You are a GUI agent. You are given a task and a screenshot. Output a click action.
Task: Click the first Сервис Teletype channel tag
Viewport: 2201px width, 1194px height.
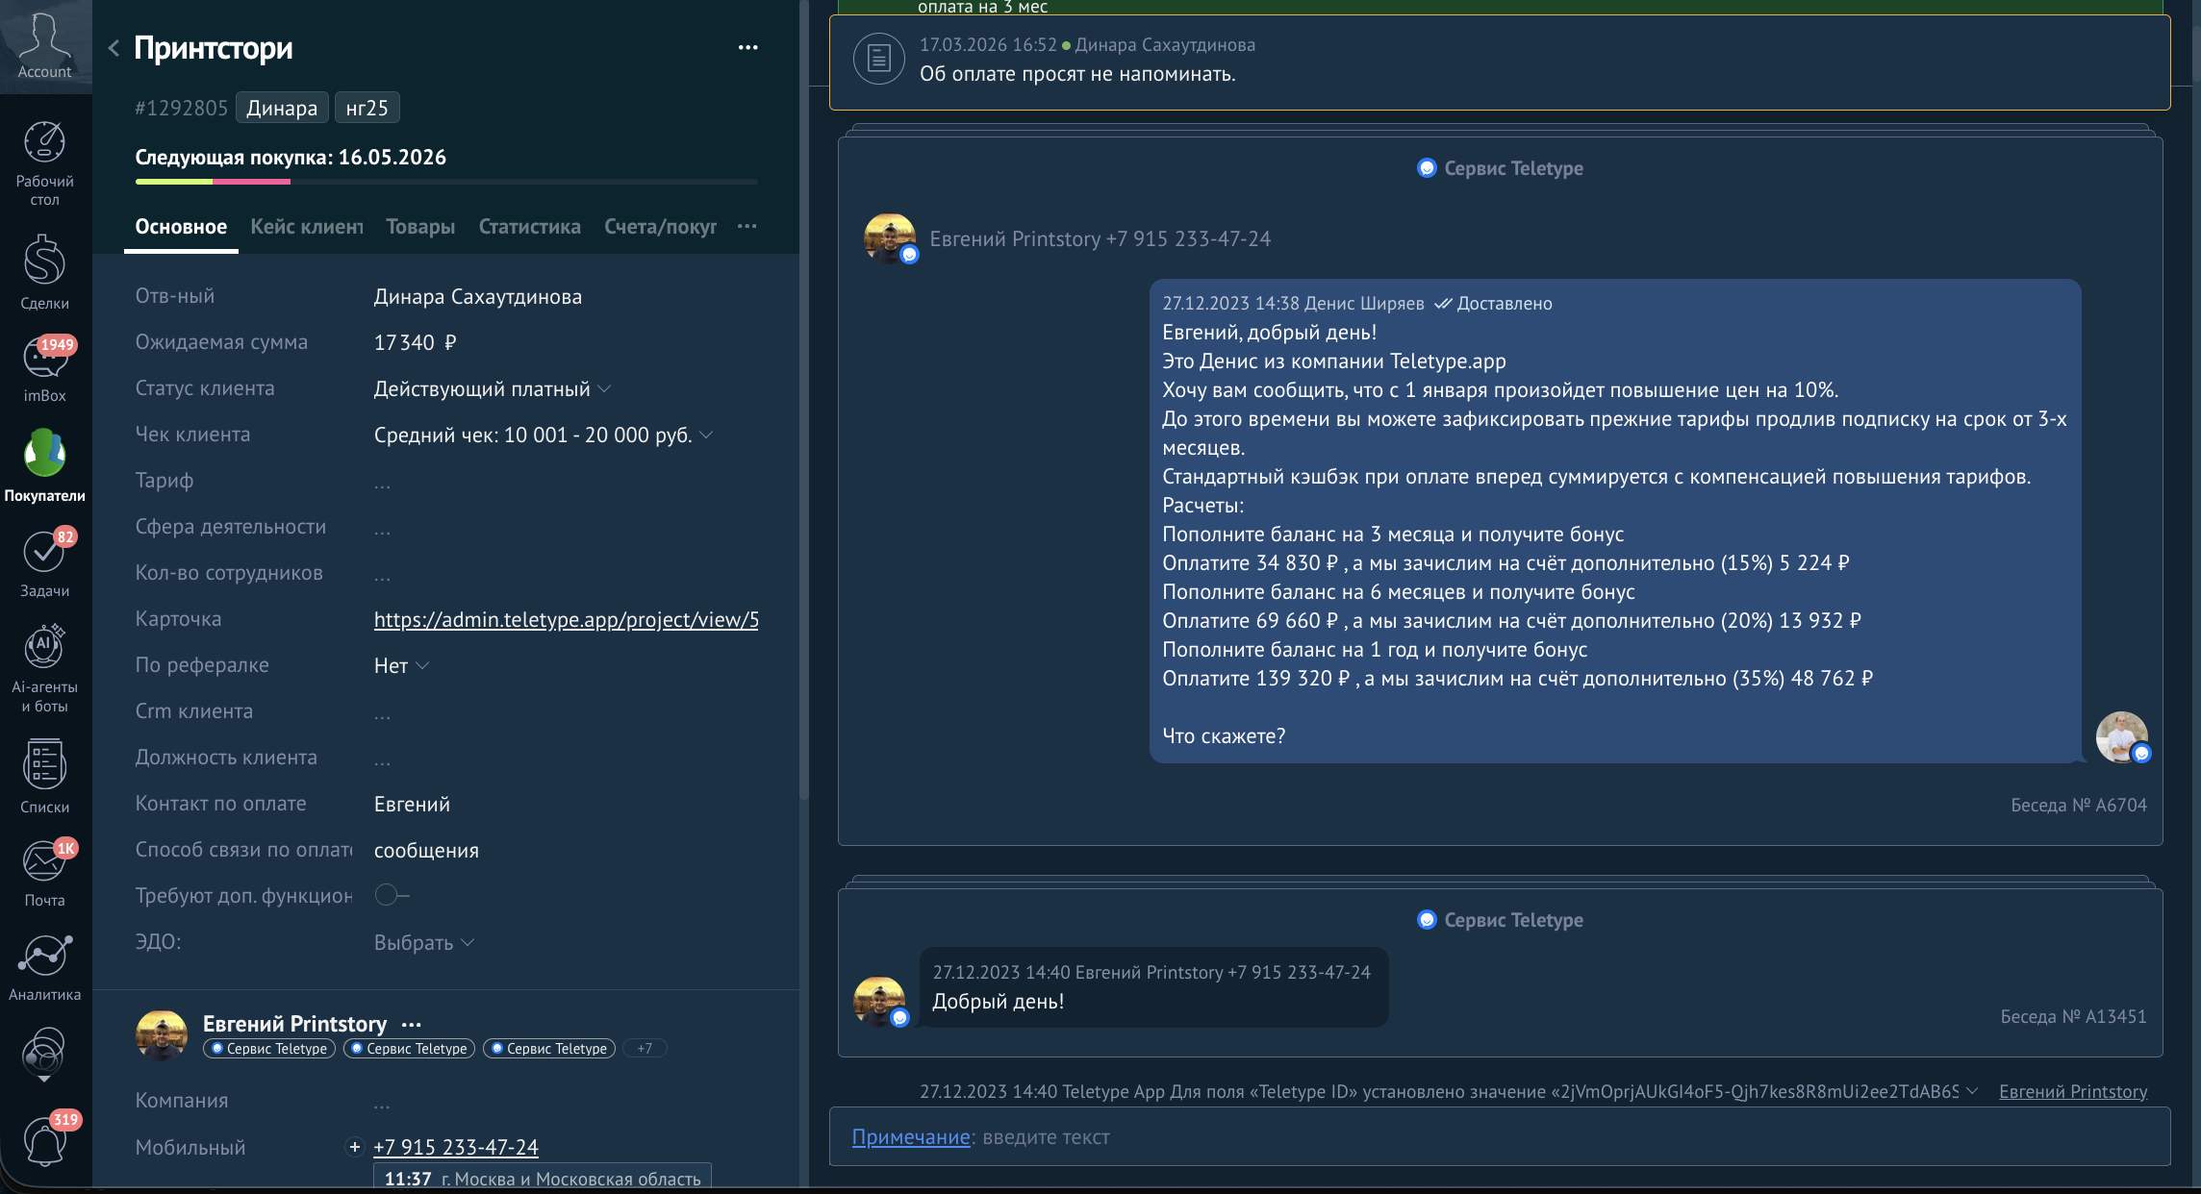[269, 1049]
